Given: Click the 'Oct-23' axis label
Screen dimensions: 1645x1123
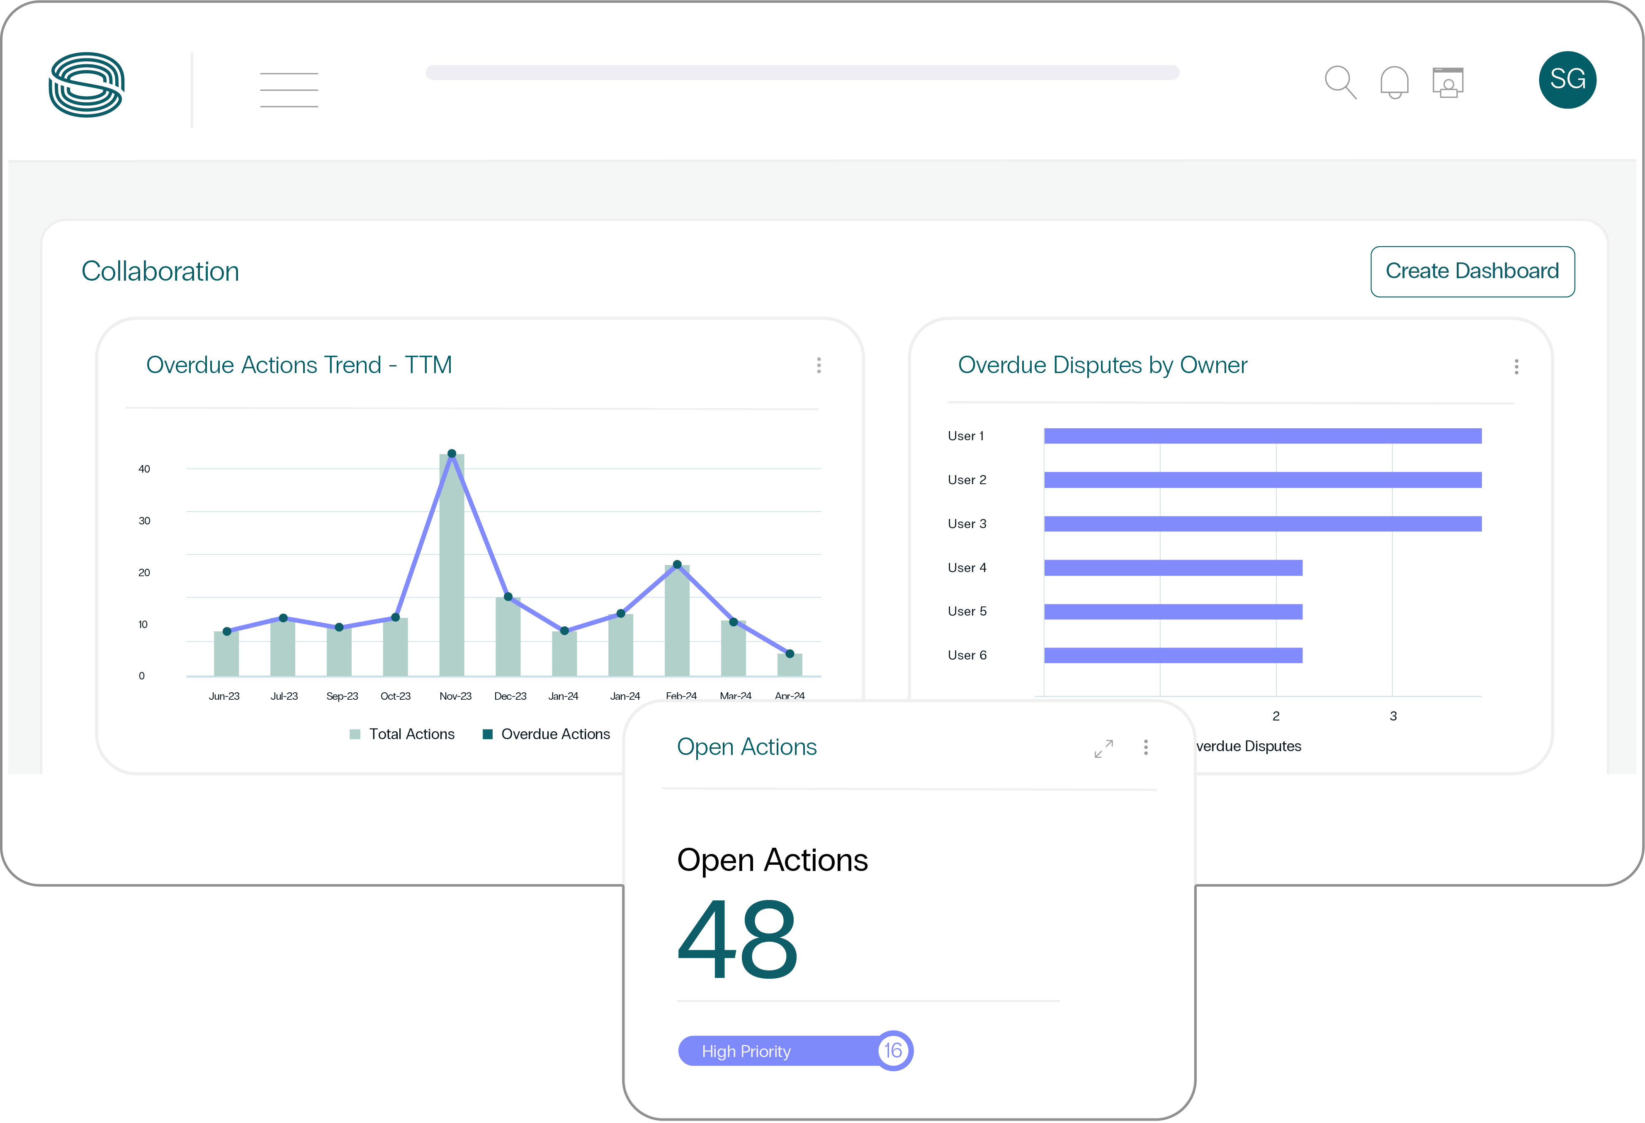Looking at the screenshot, I should [x=396, y=696].
